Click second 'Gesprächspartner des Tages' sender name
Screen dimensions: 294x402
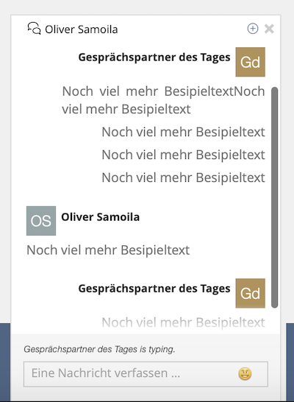pos(154,289)
